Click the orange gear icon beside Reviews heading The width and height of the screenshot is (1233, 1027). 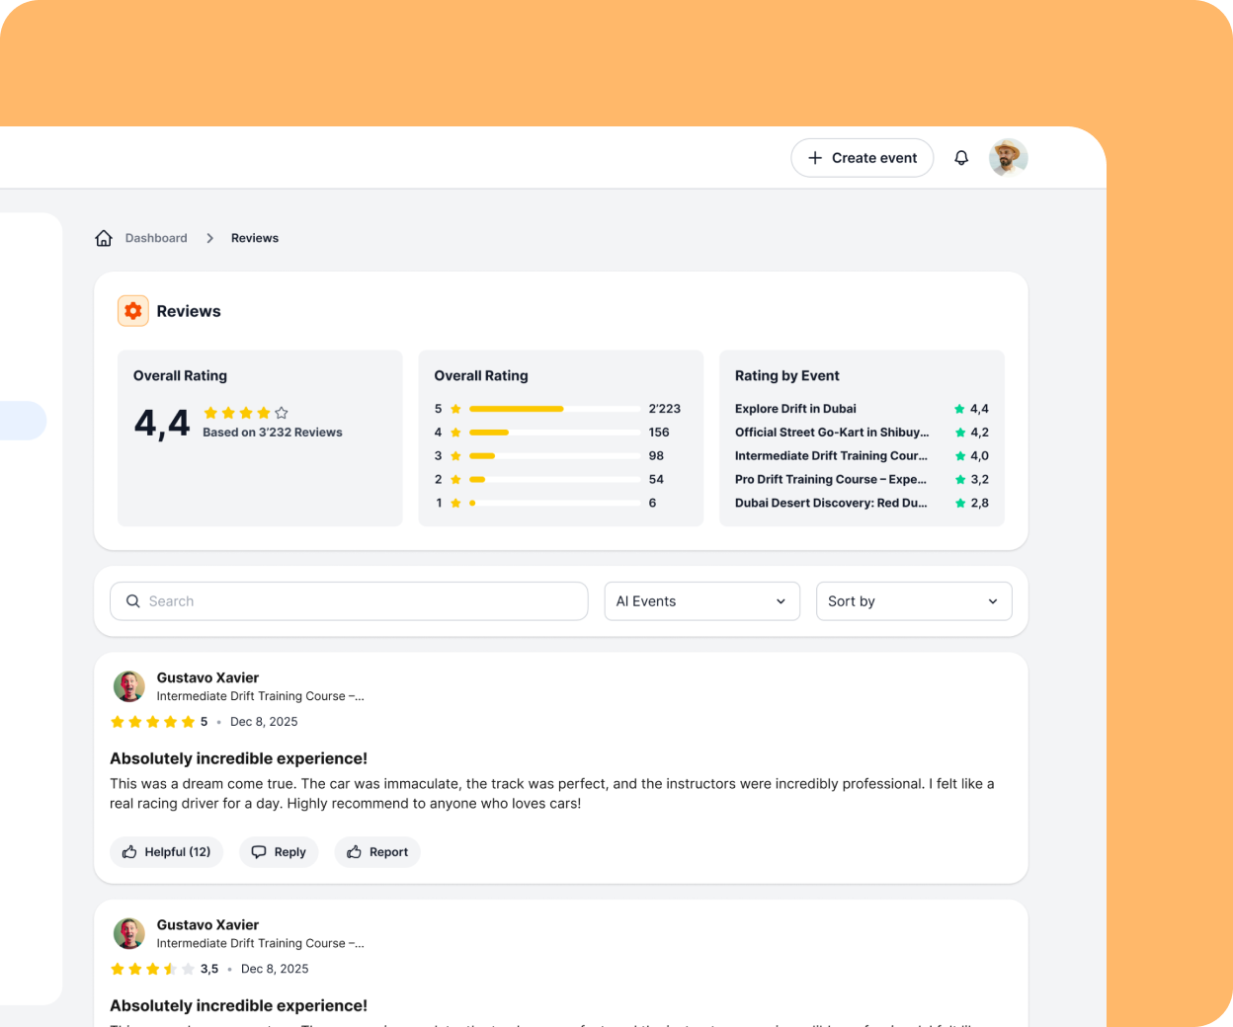click(x=132, y=310)
